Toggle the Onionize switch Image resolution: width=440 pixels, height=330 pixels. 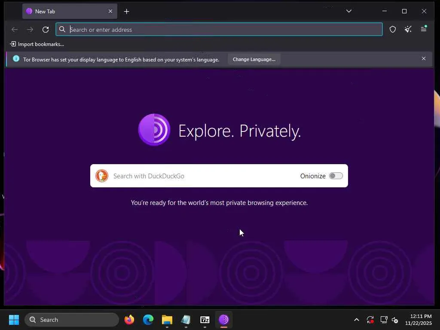(336, 176)
